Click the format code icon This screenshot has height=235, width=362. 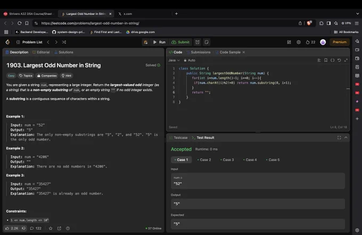(319, 60)
